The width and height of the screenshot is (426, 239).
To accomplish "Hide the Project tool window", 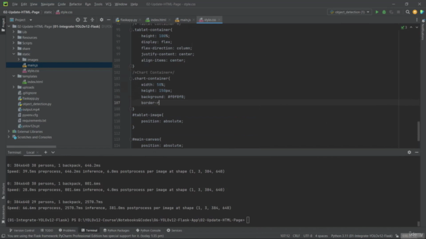I will [x=108, y=20].
